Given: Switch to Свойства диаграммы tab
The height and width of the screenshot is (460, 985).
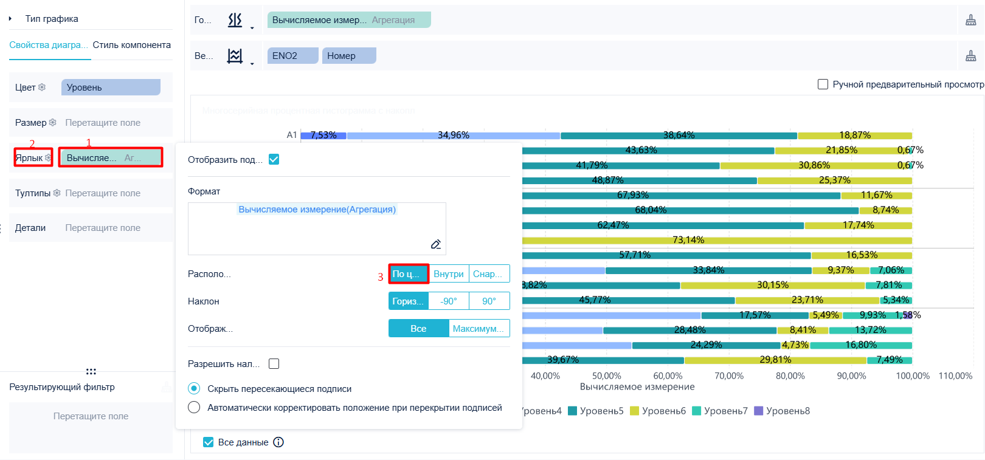Looking at the screenshot, I should pyautogui.click(x=49, y=45).
